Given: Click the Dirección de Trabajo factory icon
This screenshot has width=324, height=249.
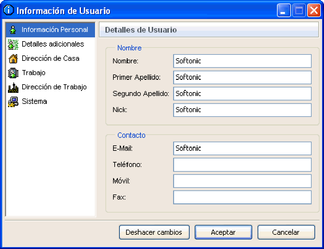Looking at the screenshot, I should pyautogui.click(x=13, y=87).
